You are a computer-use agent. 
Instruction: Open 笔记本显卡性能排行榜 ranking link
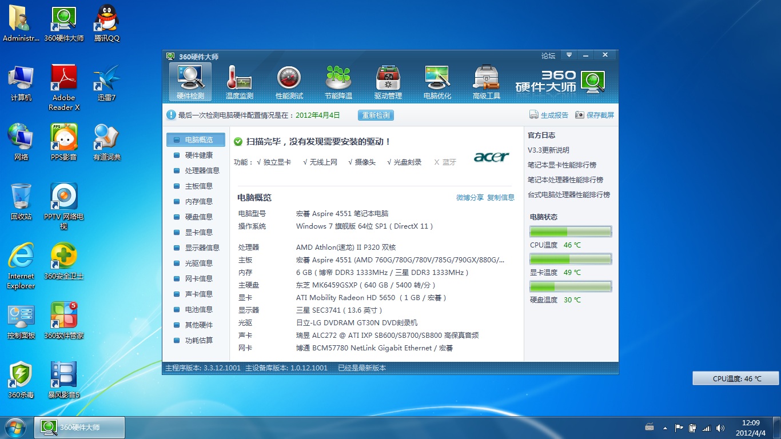[561, 165]
